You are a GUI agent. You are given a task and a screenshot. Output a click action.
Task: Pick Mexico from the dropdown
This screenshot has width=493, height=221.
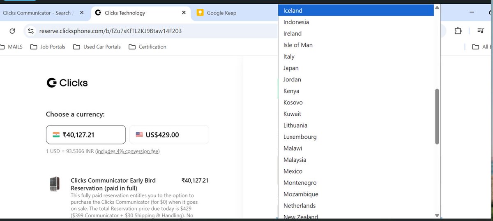pos(356,171)
